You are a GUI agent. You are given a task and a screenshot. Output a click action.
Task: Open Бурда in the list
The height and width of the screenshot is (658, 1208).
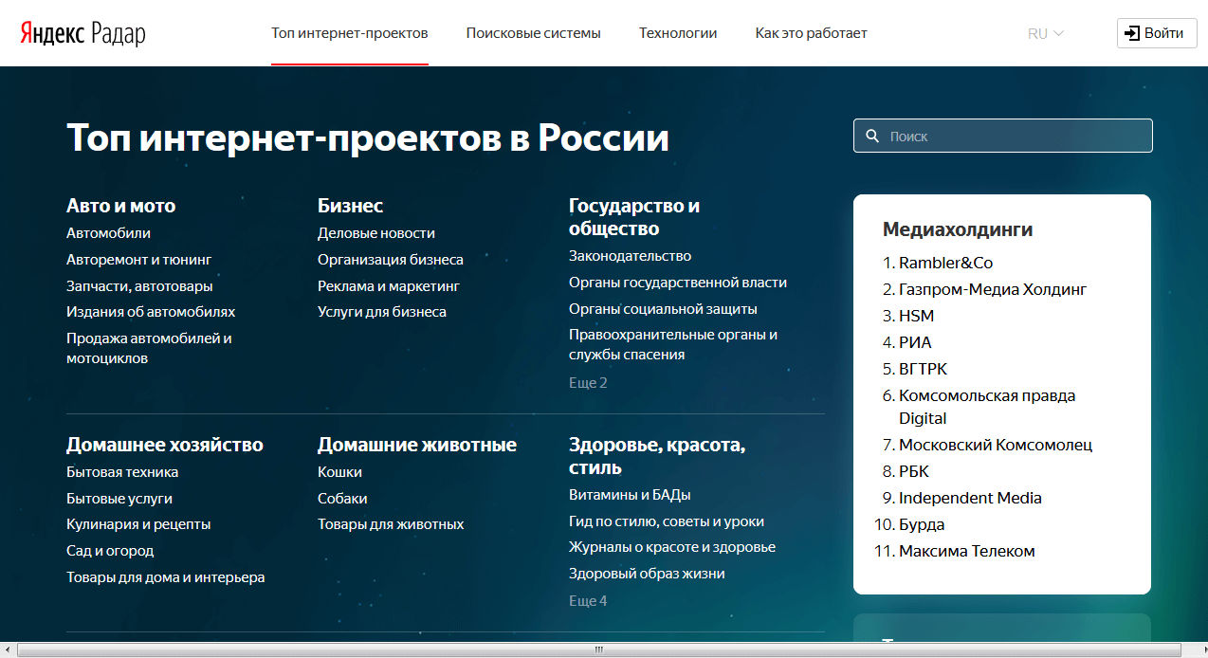point(922,524)
